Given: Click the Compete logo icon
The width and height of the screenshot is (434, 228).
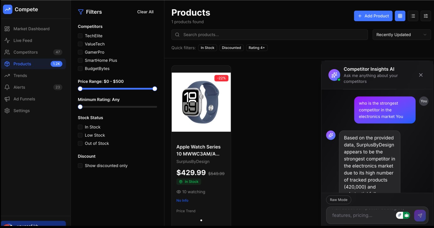Looking at the screenshot, I should 7,9.
